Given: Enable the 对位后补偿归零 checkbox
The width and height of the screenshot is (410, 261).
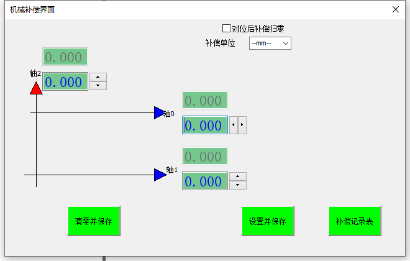Looking at the screenshot, I should [x=226, y=28].
